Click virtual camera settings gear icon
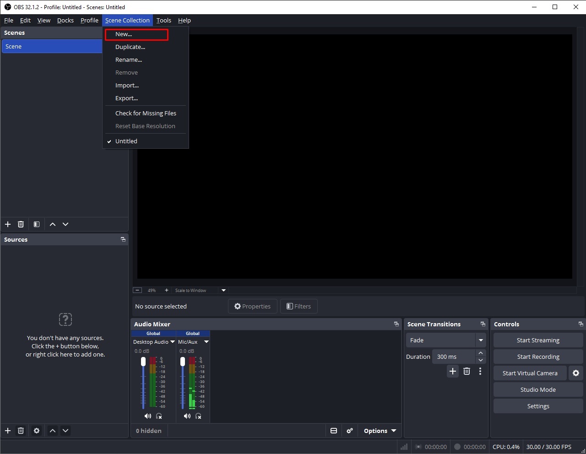Screen dimensions: 586x454 (x=576, y=373)
